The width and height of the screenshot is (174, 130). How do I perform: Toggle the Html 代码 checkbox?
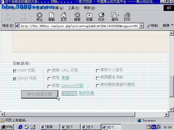(x=15, y=71)
